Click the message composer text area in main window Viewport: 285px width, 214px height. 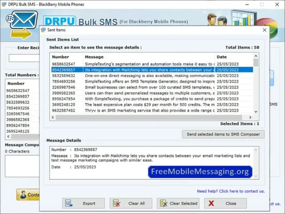pos(22,166)
